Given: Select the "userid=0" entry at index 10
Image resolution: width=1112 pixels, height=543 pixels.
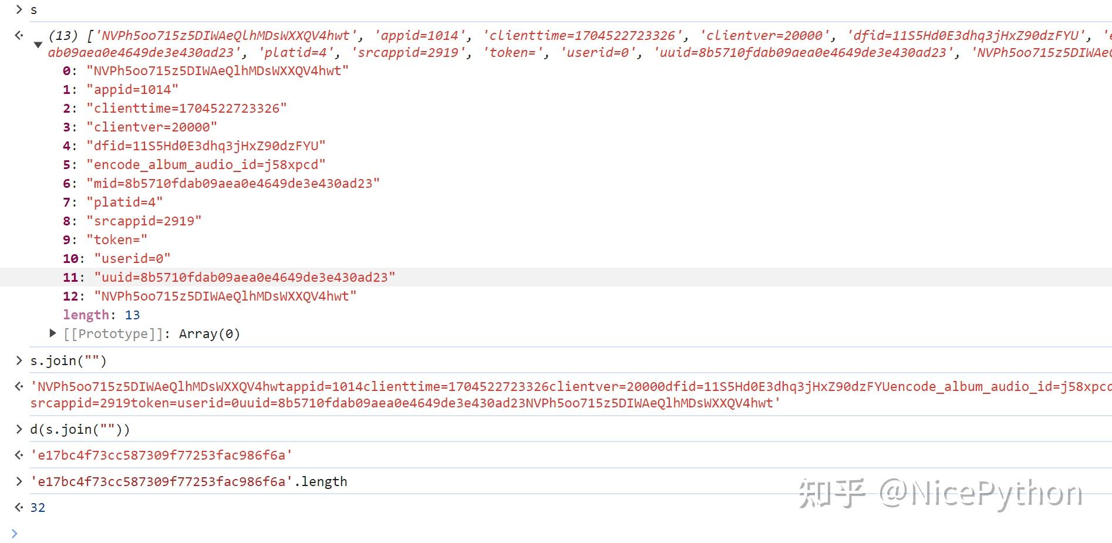Looking at the screenshot, I should [132, 258].
